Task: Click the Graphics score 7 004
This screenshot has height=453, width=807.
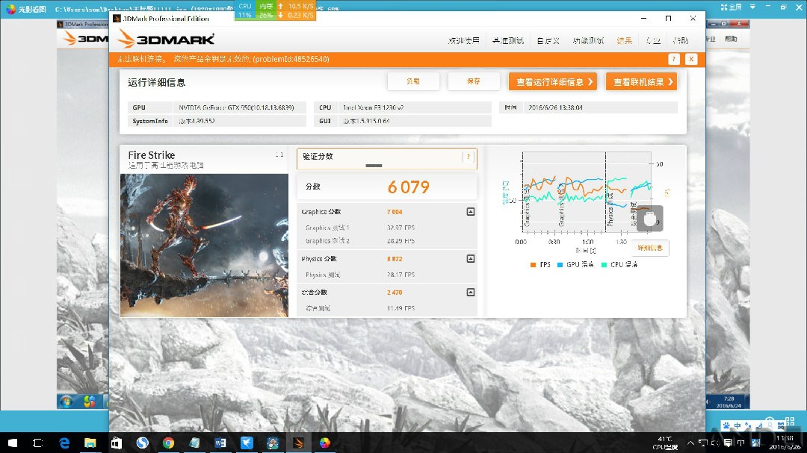Action: click(x=395, y=212)
